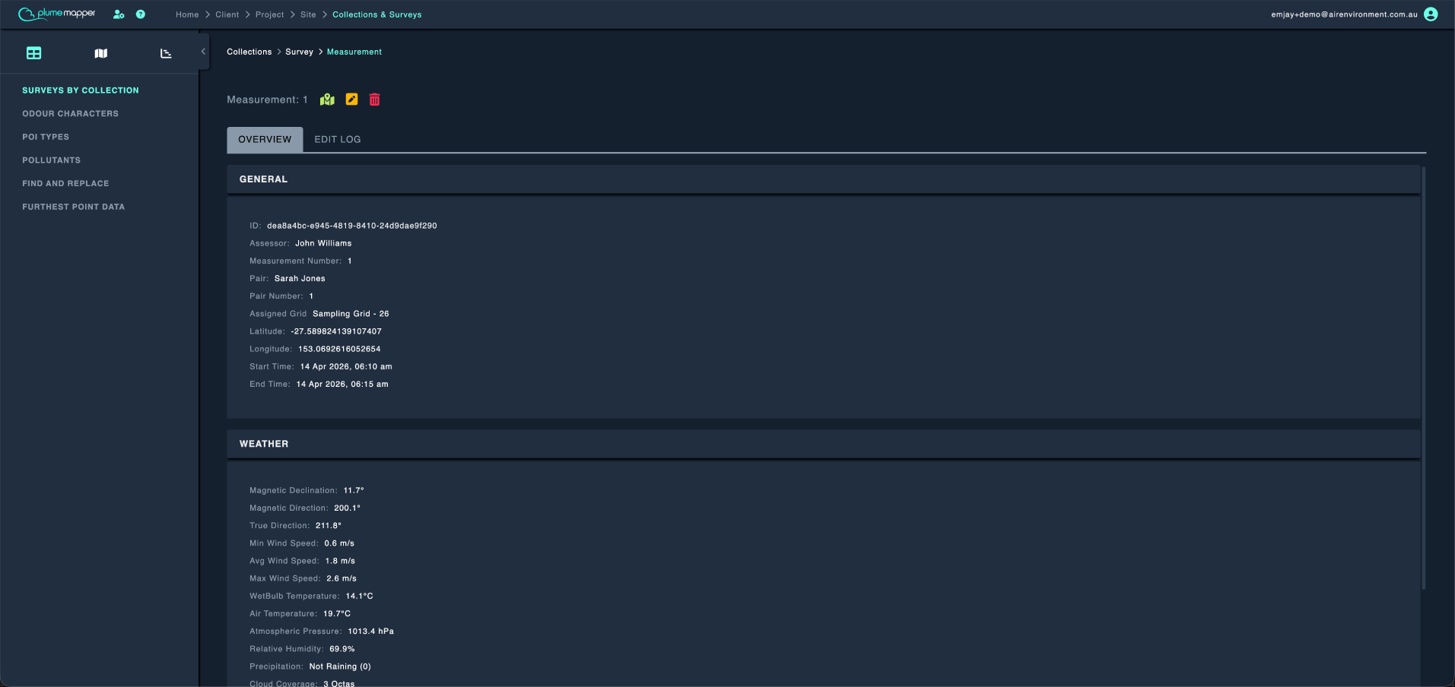Screen dimensions: 1455x687
Task: Edit the measurement via the yellow pencil icon
Action: point(351,100)
